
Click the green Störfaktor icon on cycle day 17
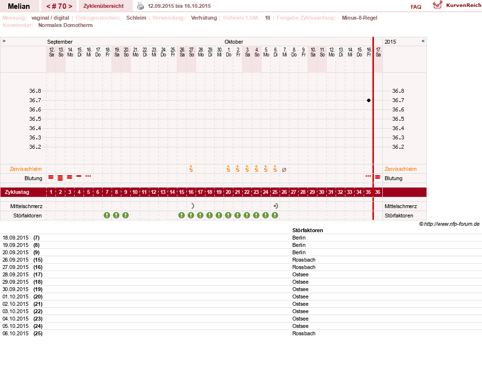coord(200,215)
